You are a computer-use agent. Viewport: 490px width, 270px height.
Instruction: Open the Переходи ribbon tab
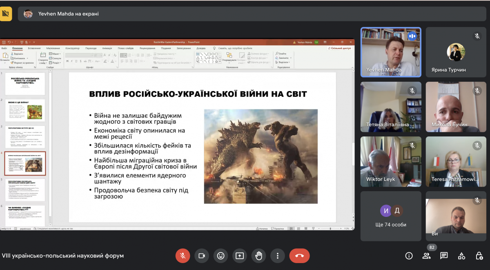(91, 48)
